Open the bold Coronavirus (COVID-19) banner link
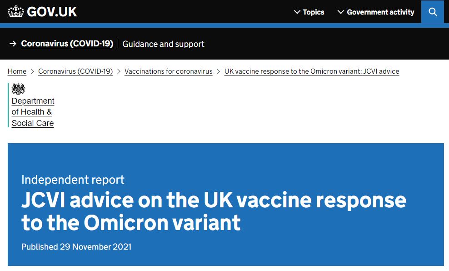 pos(67,44)
